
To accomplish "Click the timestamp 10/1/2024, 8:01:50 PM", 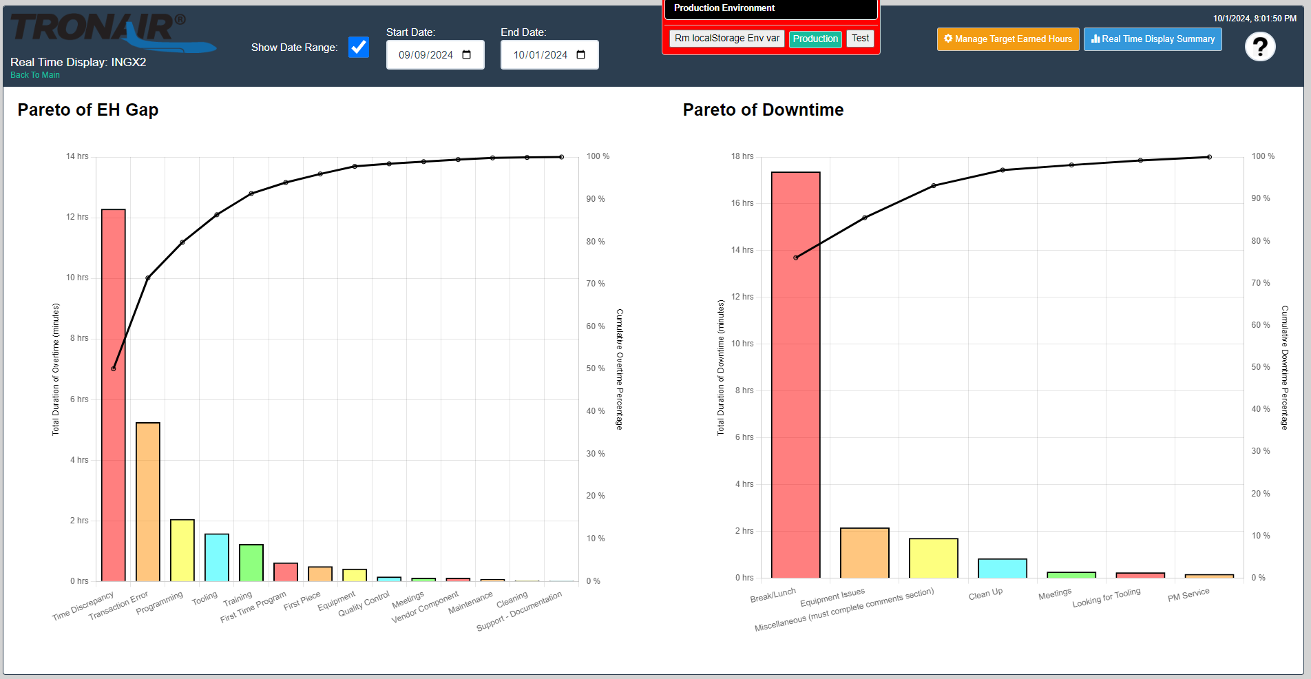I will pyautogui.click(x=1255, y=19).
